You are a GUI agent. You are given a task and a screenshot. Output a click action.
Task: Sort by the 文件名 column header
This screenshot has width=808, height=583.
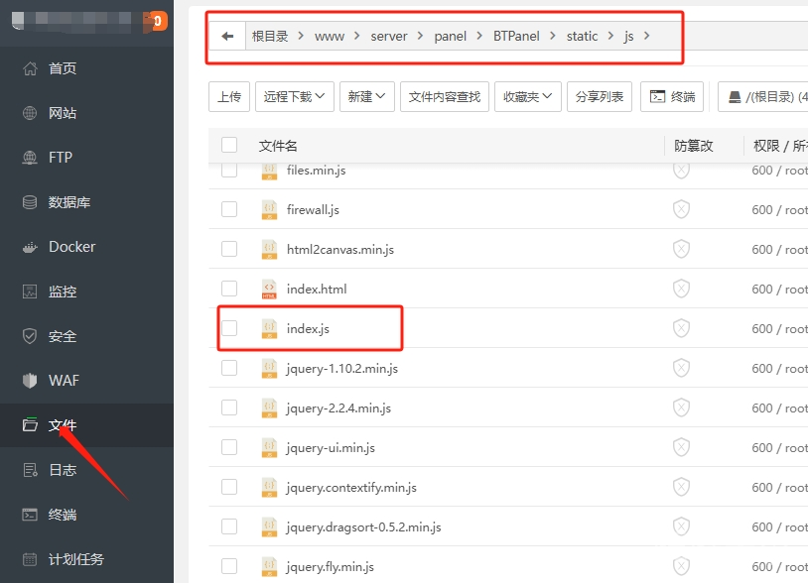tap(278, 146)
